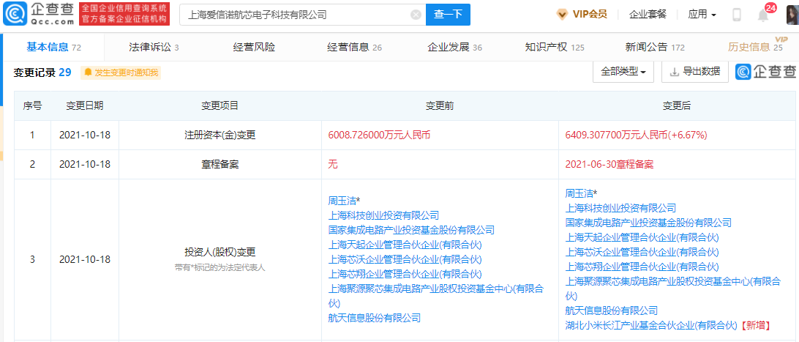Image resolution: width=799 pixels, height=342 pixels.
Task: Switch to the 基本信息 tab
Action: (53, 48)
